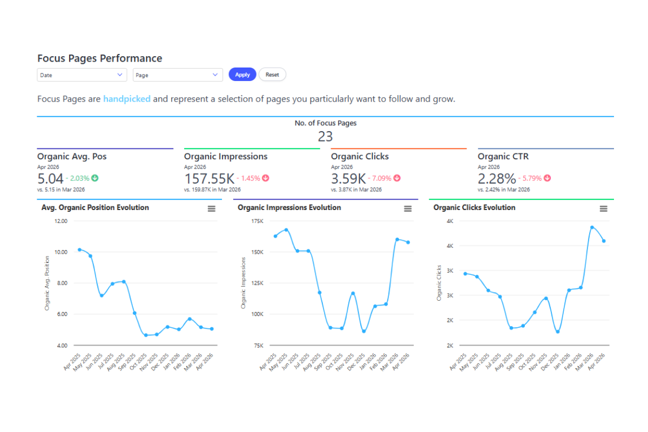Select the Apr 2025 point on position chart
The width and height of the screenshot is (648, 432).
(79, 249)
